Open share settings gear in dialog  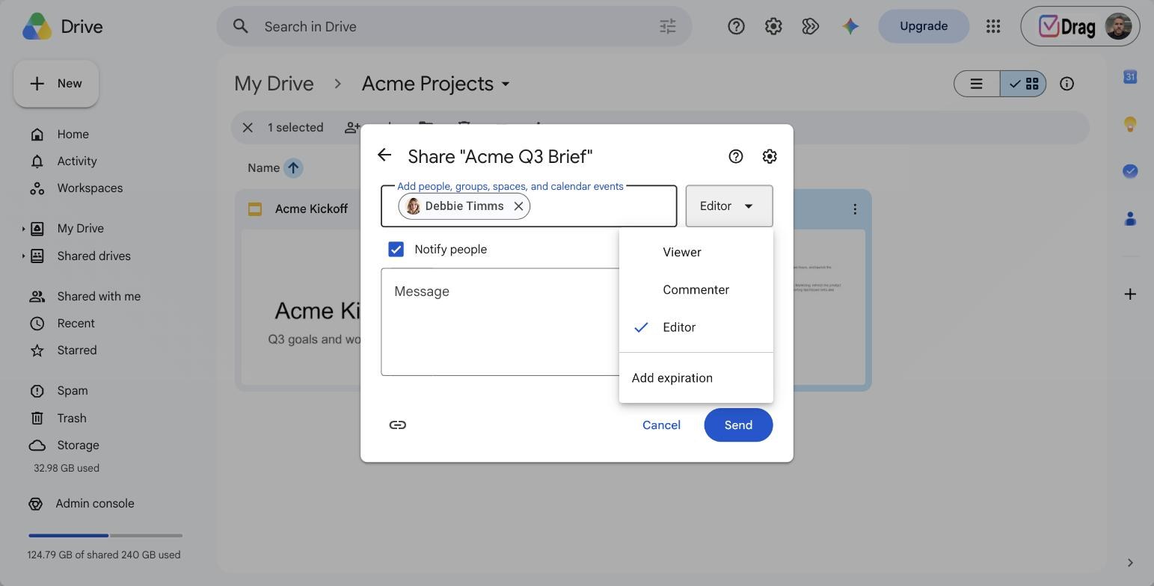[x=770, y=156]
